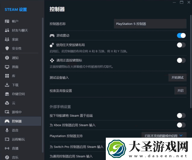Click the 游戏中 in-game overlay icon
The width and height of the screenshot is (192, 160).
7,112
